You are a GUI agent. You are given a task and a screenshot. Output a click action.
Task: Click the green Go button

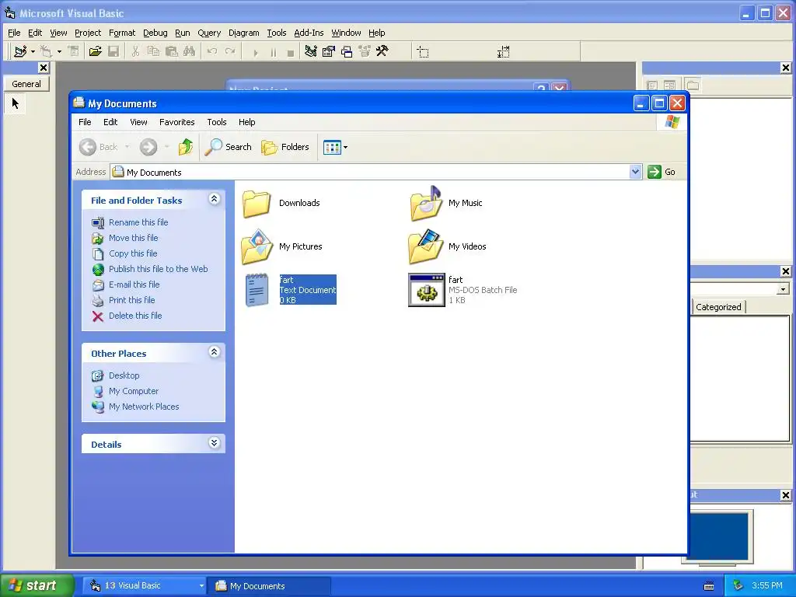[662, 172]
